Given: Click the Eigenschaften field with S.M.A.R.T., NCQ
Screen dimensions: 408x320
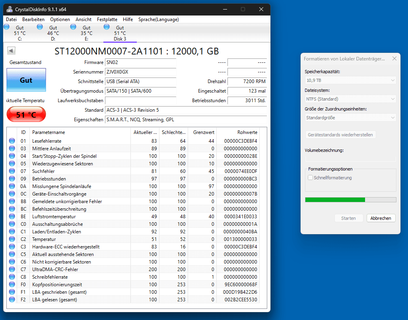Looking at the screenshot, I should 186,120.
